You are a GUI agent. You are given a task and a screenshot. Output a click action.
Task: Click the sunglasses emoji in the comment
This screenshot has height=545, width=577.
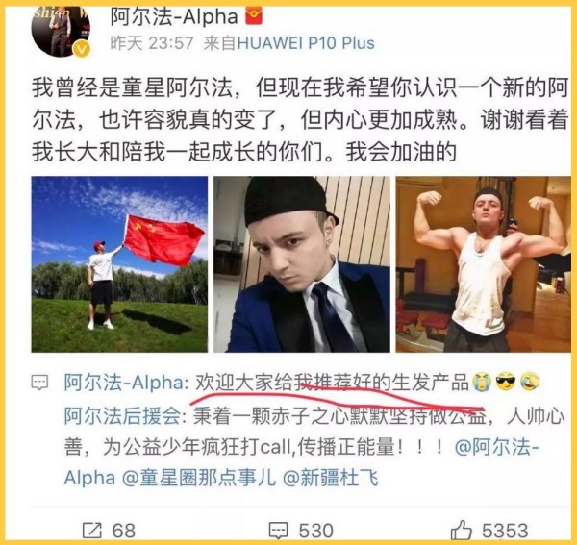coord(505,382)
